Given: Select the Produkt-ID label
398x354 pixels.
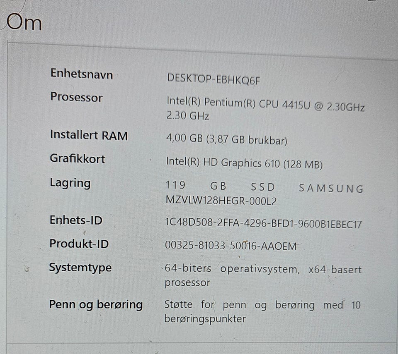Looking at the screenshot, I should 79,244.
